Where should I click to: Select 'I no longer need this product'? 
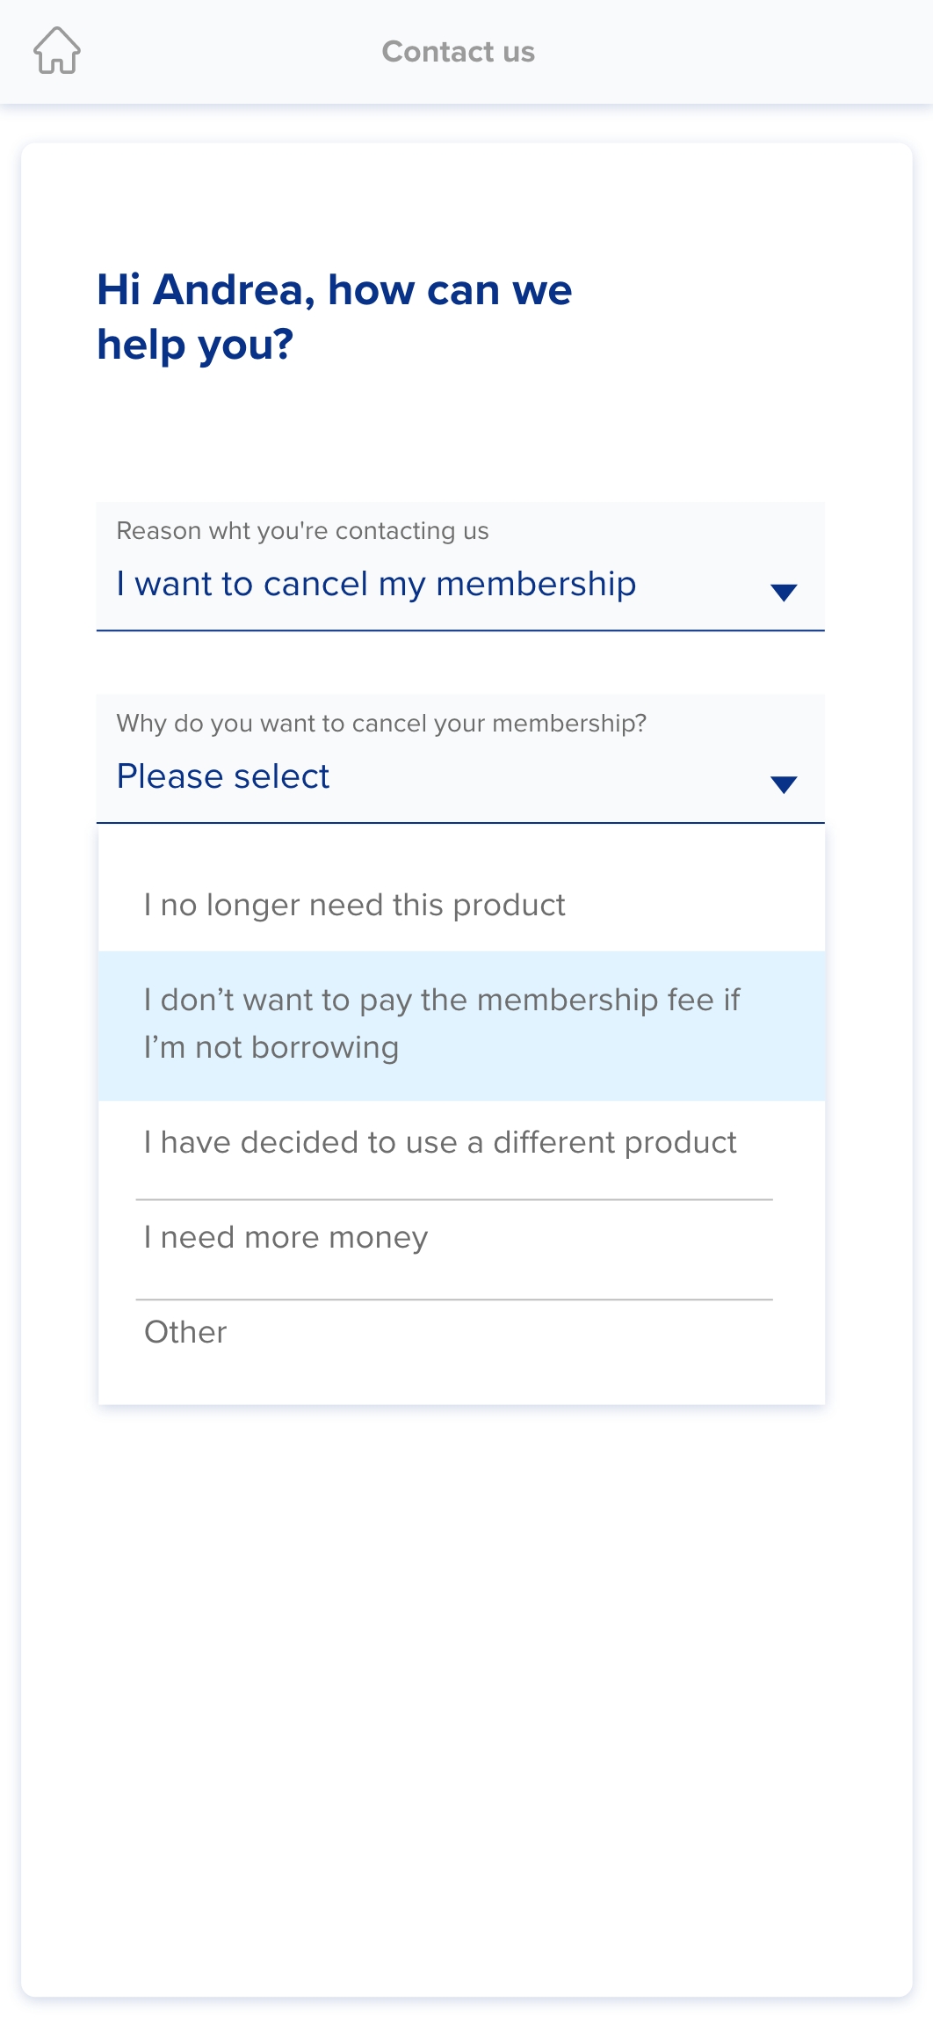(354, 906)
